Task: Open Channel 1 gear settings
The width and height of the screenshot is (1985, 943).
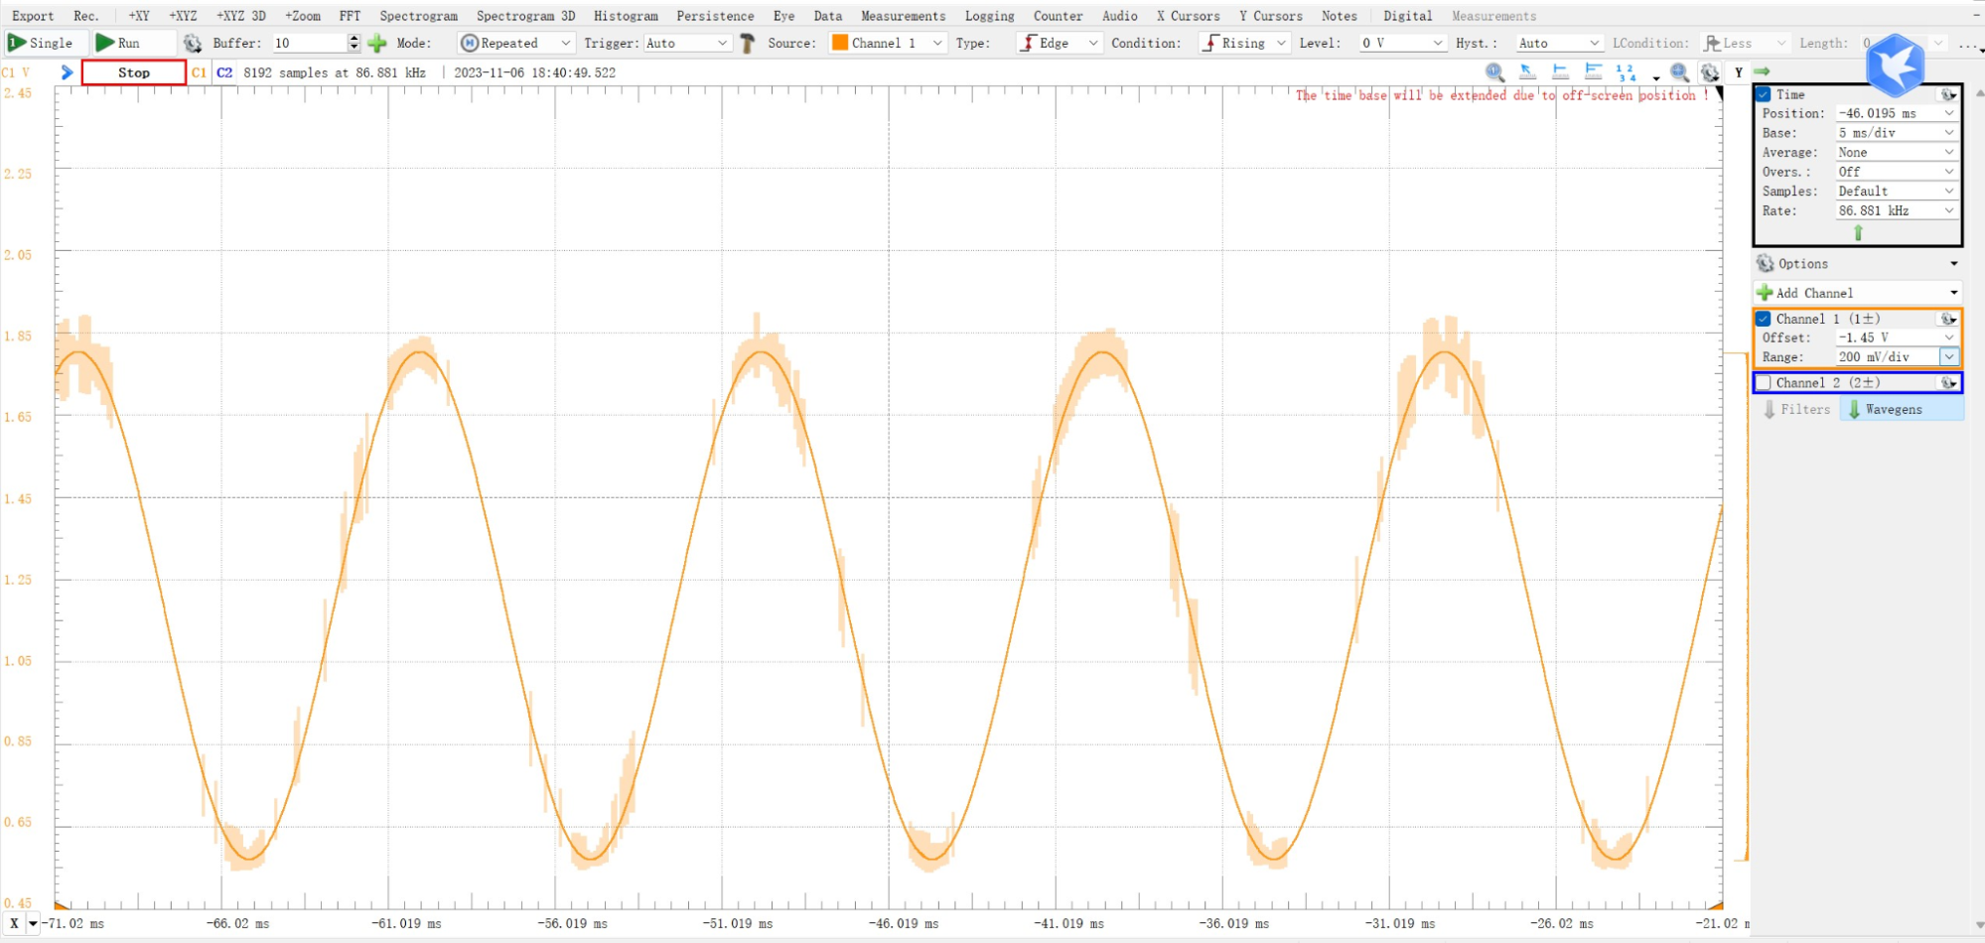Action: (x=1947, y=319)
